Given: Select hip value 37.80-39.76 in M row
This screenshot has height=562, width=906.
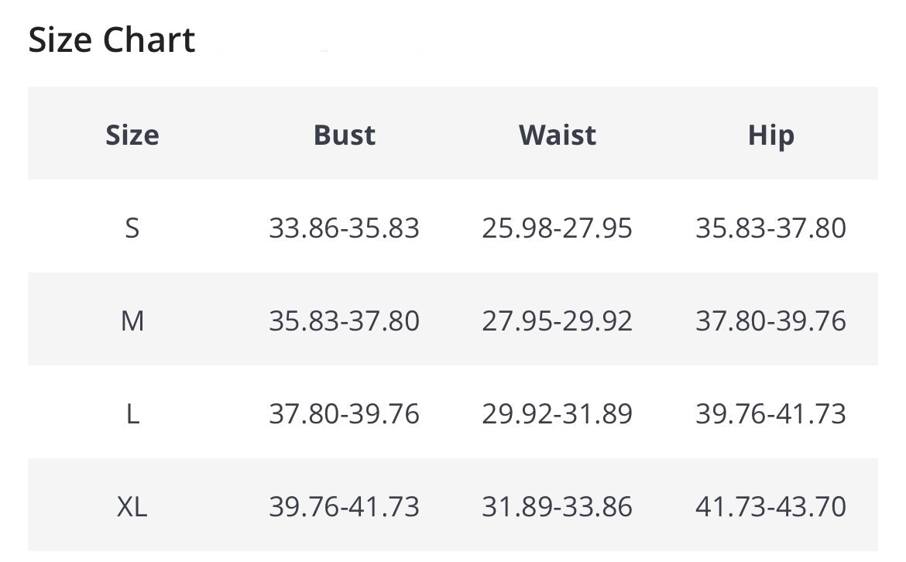Looking at the screenshot, I should pyautogui.click(x=770, y=320).
